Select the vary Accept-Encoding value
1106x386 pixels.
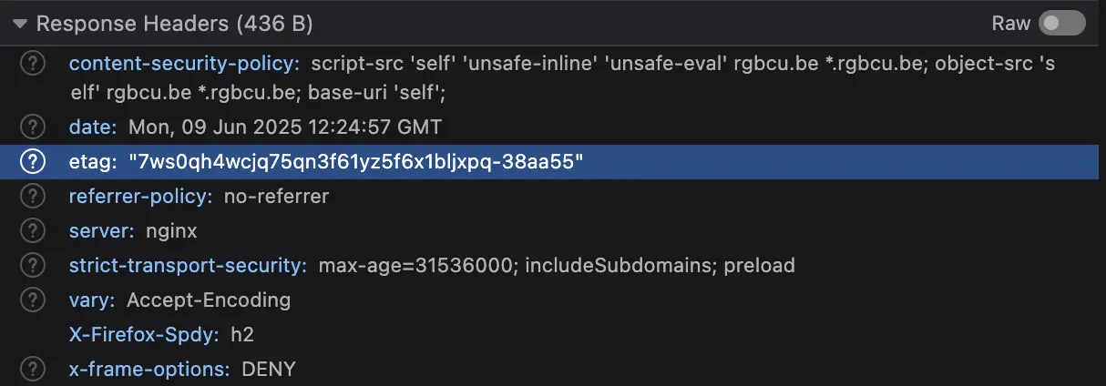point(209,300)
